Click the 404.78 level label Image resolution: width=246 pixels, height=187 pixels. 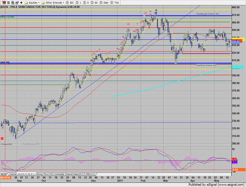click(x=5, y=63)
